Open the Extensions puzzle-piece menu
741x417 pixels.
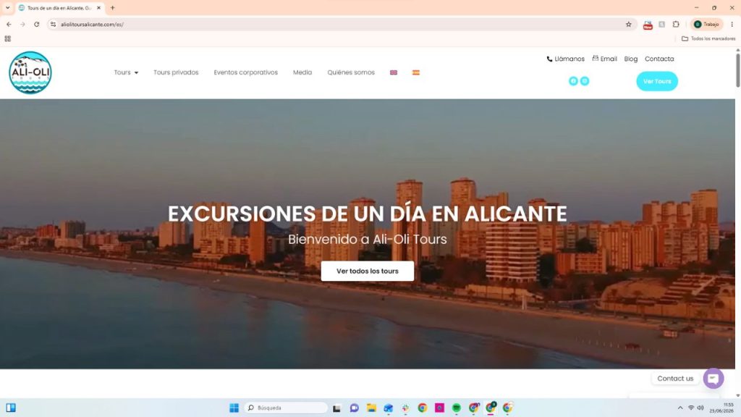point(677,24)
